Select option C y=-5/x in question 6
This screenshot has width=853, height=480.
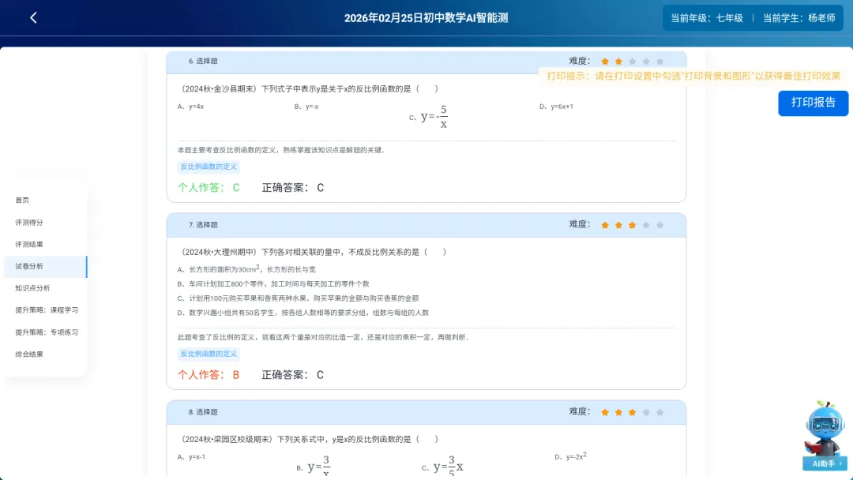[x=429, y=116]
